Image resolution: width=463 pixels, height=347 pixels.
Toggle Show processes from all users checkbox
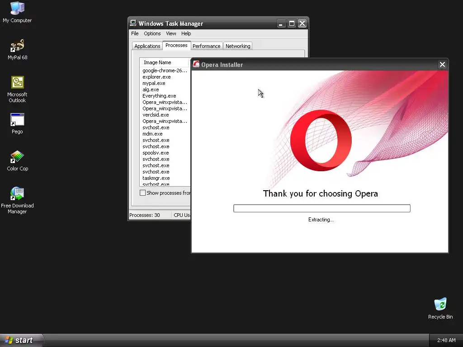coord(142,192)
